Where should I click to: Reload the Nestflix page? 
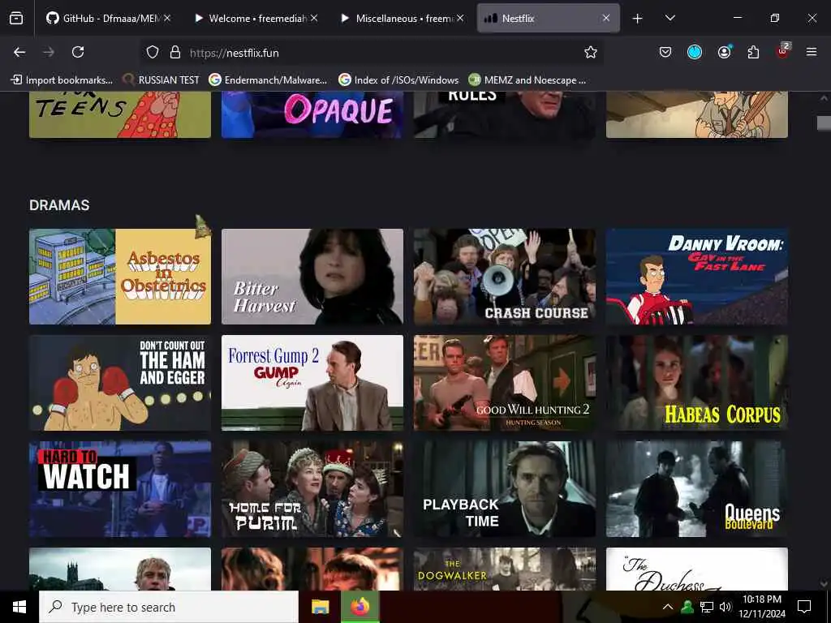[x=78, y=52]
